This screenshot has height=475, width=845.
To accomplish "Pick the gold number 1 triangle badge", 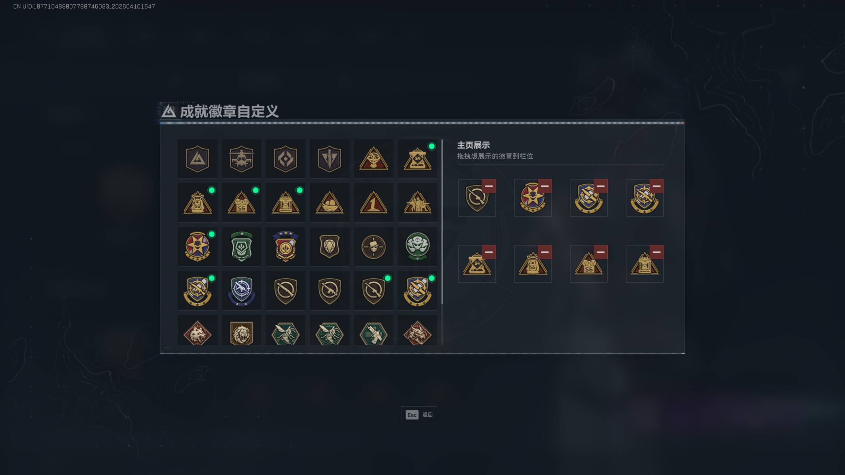I will [373, 203].
